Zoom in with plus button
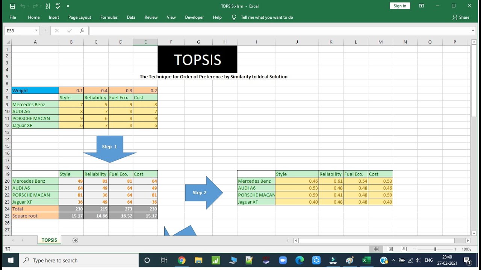The image size is (481, 270). click(x=455, y=249)
